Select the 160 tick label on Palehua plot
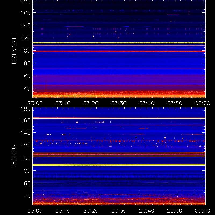Screen dimensions: 215x215 pyautogui.click(x=26, y=120)
